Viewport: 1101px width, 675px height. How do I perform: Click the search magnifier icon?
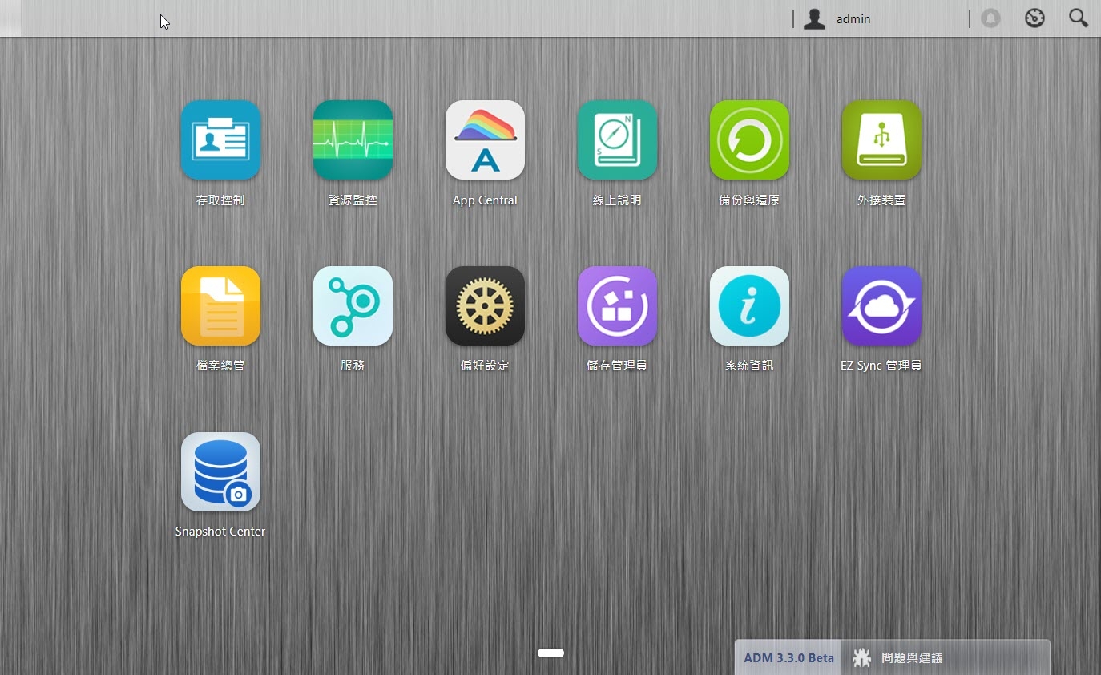click(1079, 18)
